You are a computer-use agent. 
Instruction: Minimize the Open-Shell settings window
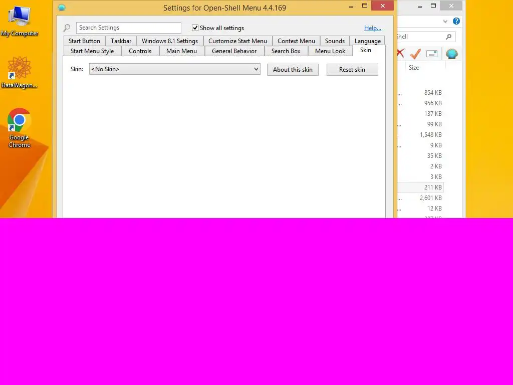[351, 6]
